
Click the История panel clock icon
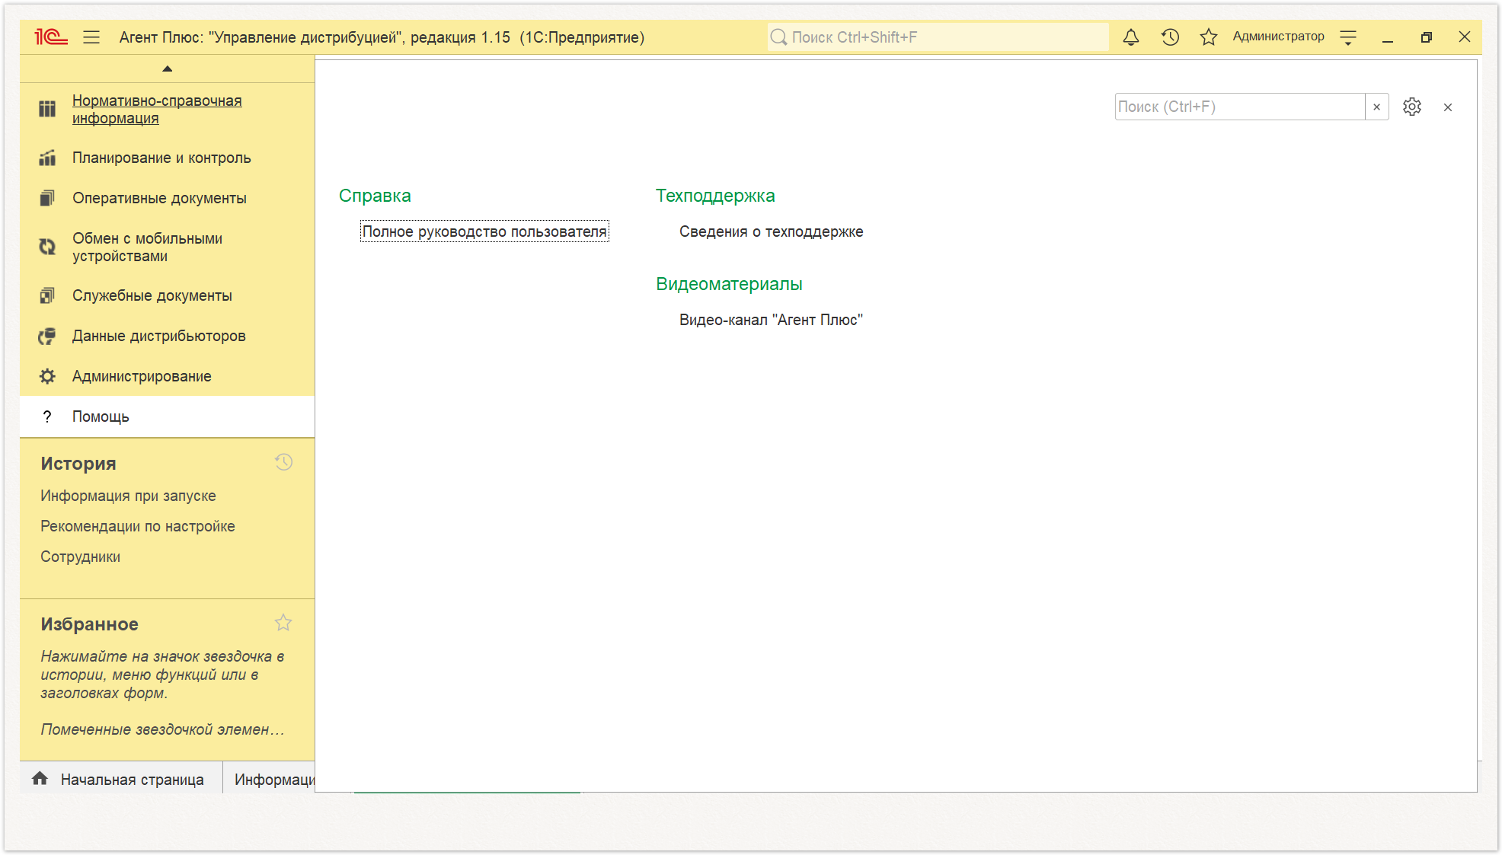pyautogui.click(x=283, y=462)
